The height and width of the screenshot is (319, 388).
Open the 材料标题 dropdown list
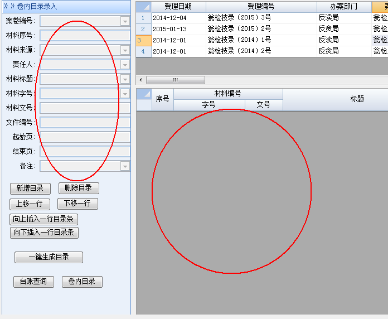(x=125, y=79)
